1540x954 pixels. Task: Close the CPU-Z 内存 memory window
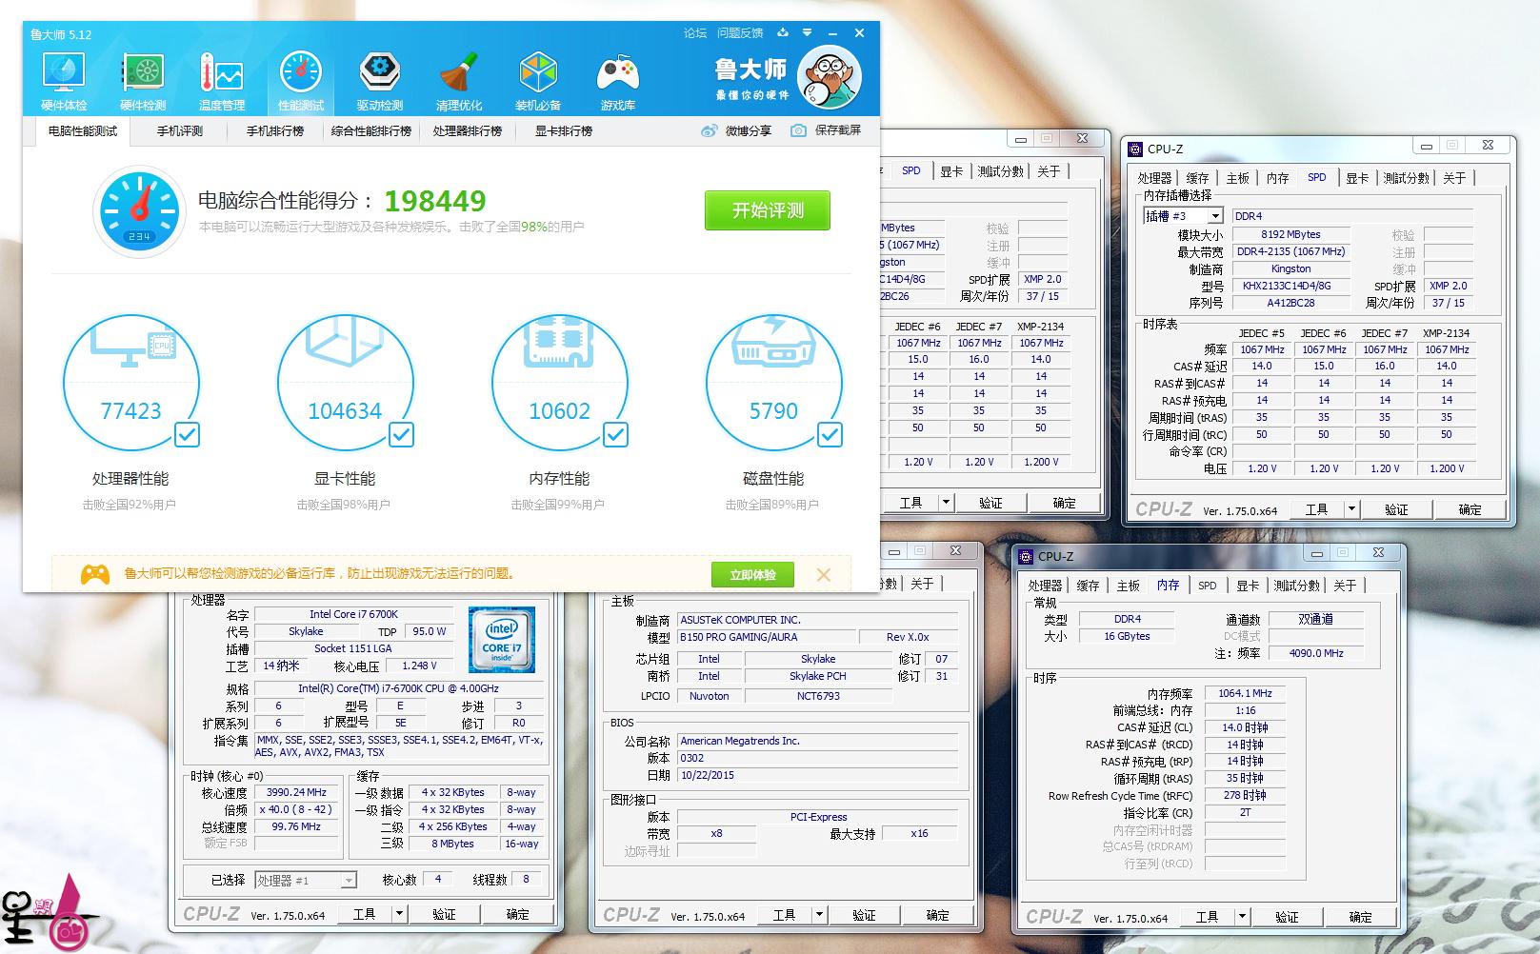[x=1377, y=553]
